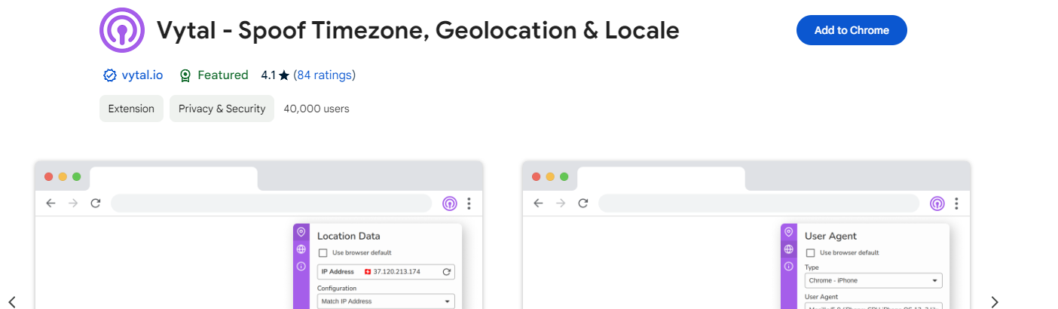Toggle Use browser default in User Agent
Image resolution: width=1058 pixels, height=309 pixels.
[x=810, y=253]
